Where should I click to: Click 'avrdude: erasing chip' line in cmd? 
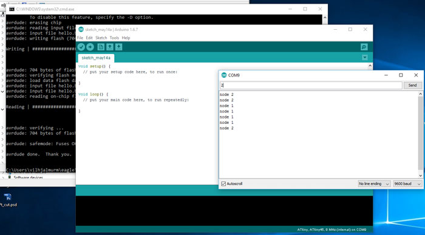point(33,22)
